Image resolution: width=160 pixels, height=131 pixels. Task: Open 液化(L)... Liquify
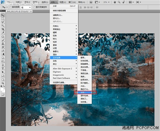click(x=64, y=18)
